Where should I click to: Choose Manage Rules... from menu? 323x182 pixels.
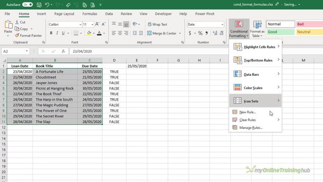coord(255,128)
